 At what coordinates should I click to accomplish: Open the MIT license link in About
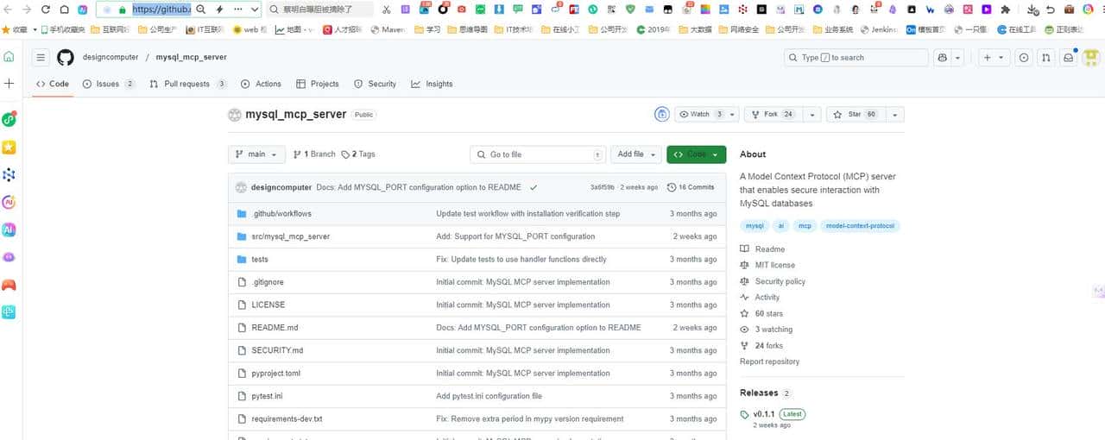pos(775,265)
